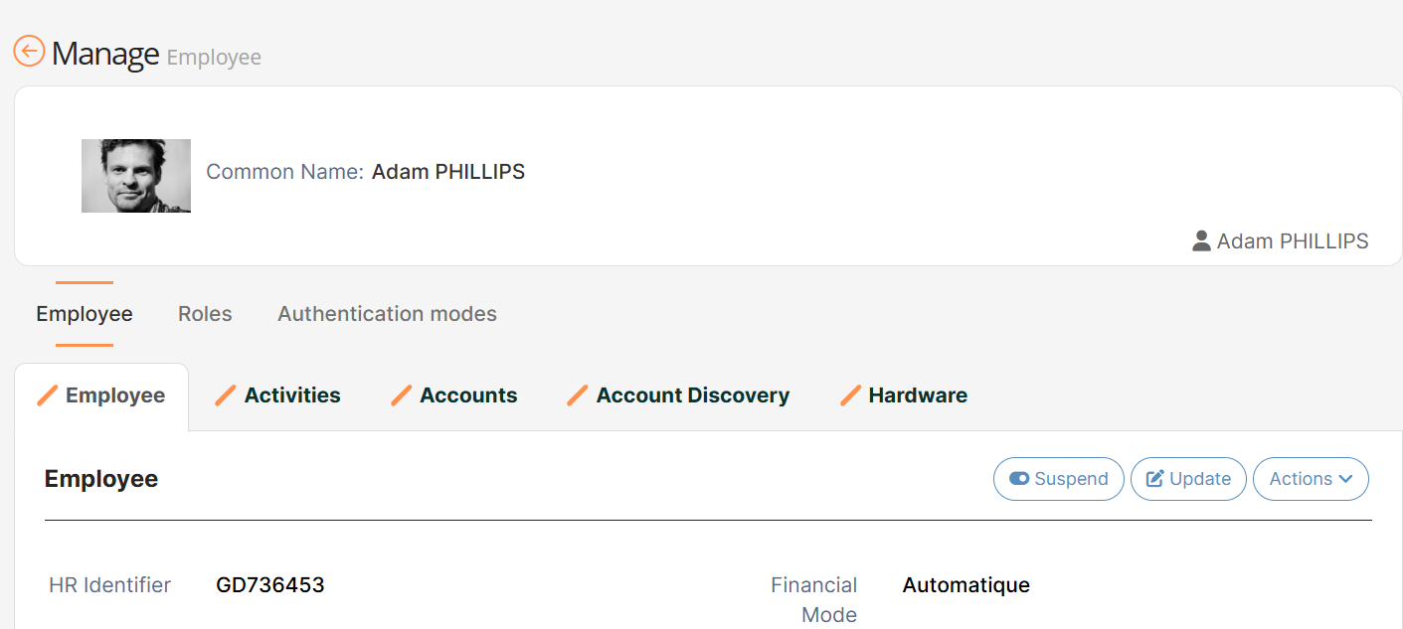Select the top-level Employee tab

coord(85,314)
